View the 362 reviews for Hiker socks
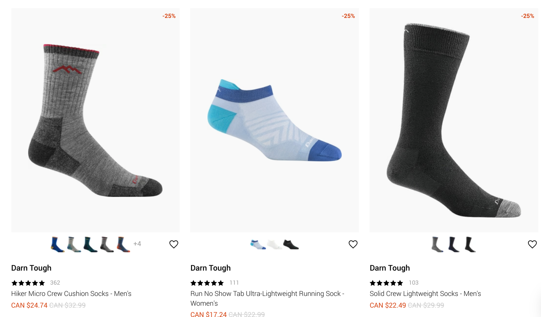541x317 pixels. (x=55, y=283)
